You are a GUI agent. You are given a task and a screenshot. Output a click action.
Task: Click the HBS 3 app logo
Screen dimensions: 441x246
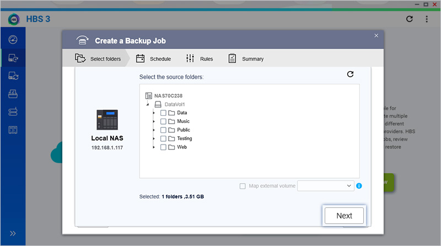pyautogui.click(x=14, y=19)
